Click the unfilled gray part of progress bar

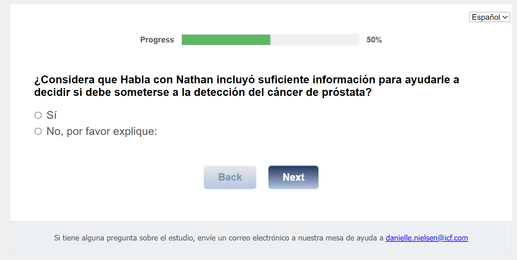pos(315,40)
